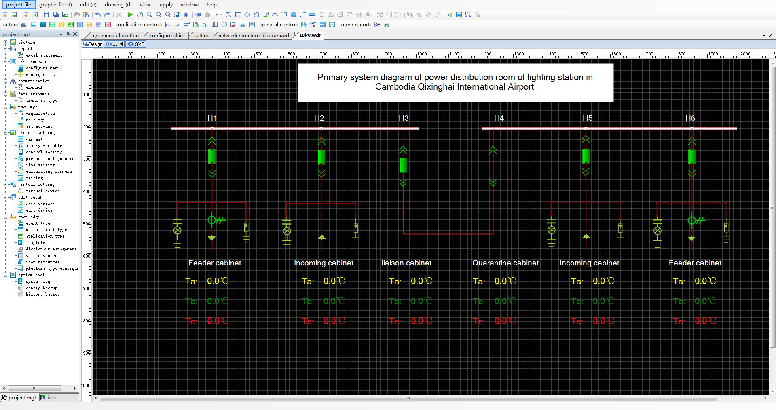Switch editor to Script view
776x410 pixels.
pyautogui.click(x=114, y=44)
